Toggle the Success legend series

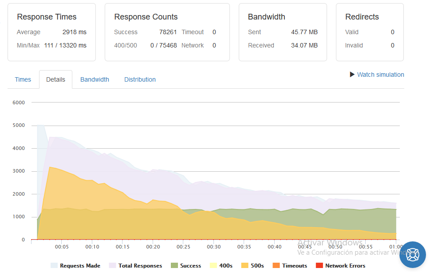tap(186, 265)
